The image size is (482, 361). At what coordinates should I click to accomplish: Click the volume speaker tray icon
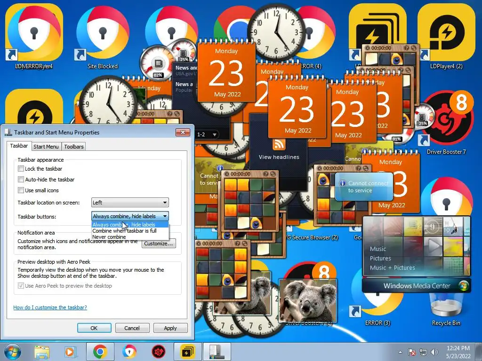point(434,352)
